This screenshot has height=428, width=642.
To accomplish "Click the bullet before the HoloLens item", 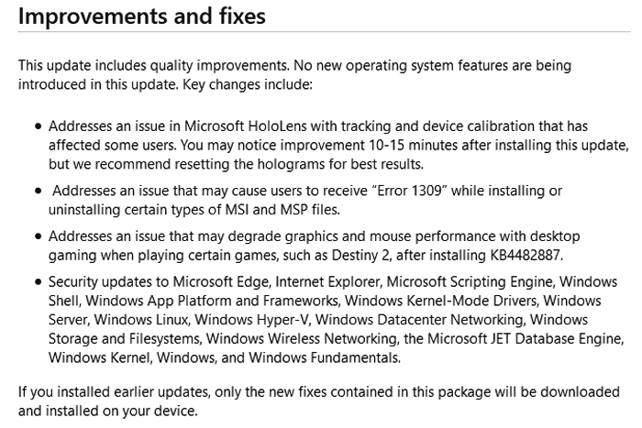I will click(39, 126).
